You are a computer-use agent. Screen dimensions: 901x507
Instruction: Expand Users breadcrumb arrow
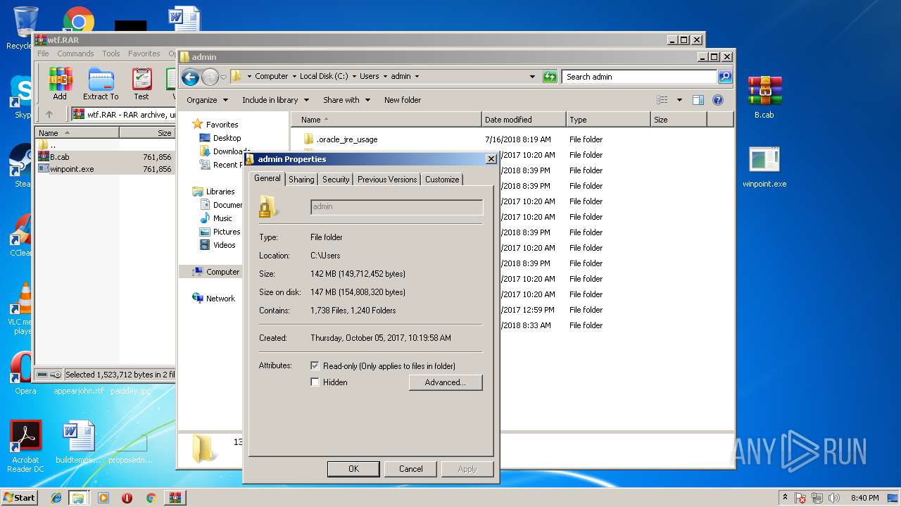click(385, 76)
